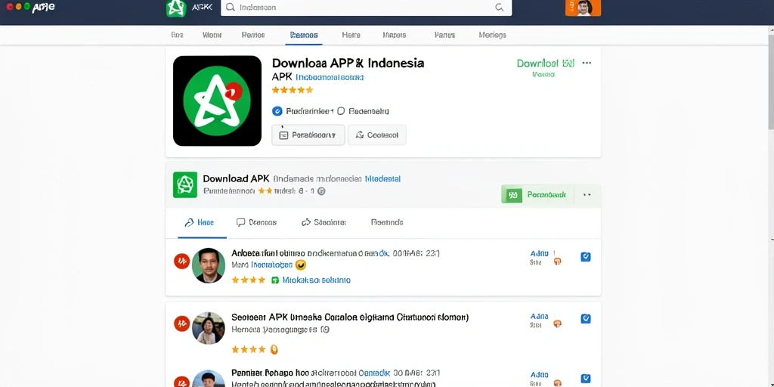
Task: Open the Mapers navigation tab
Action: [x=395, y=35]
